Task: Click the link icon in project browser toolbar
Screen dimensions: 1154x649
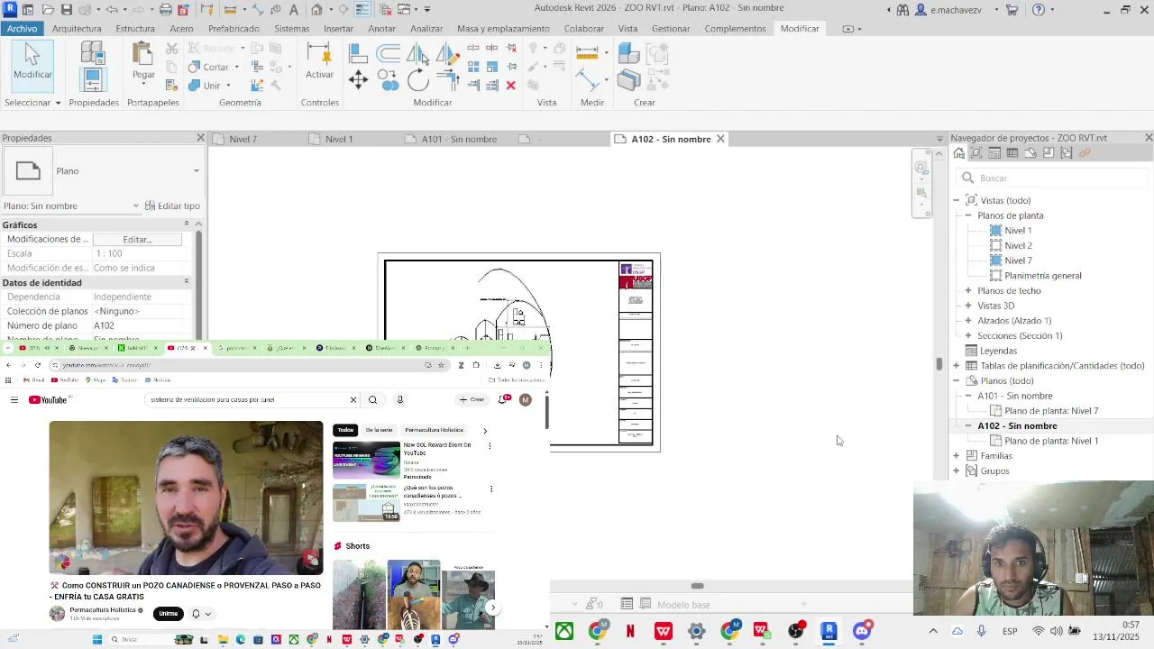Action: [1085, 153]
